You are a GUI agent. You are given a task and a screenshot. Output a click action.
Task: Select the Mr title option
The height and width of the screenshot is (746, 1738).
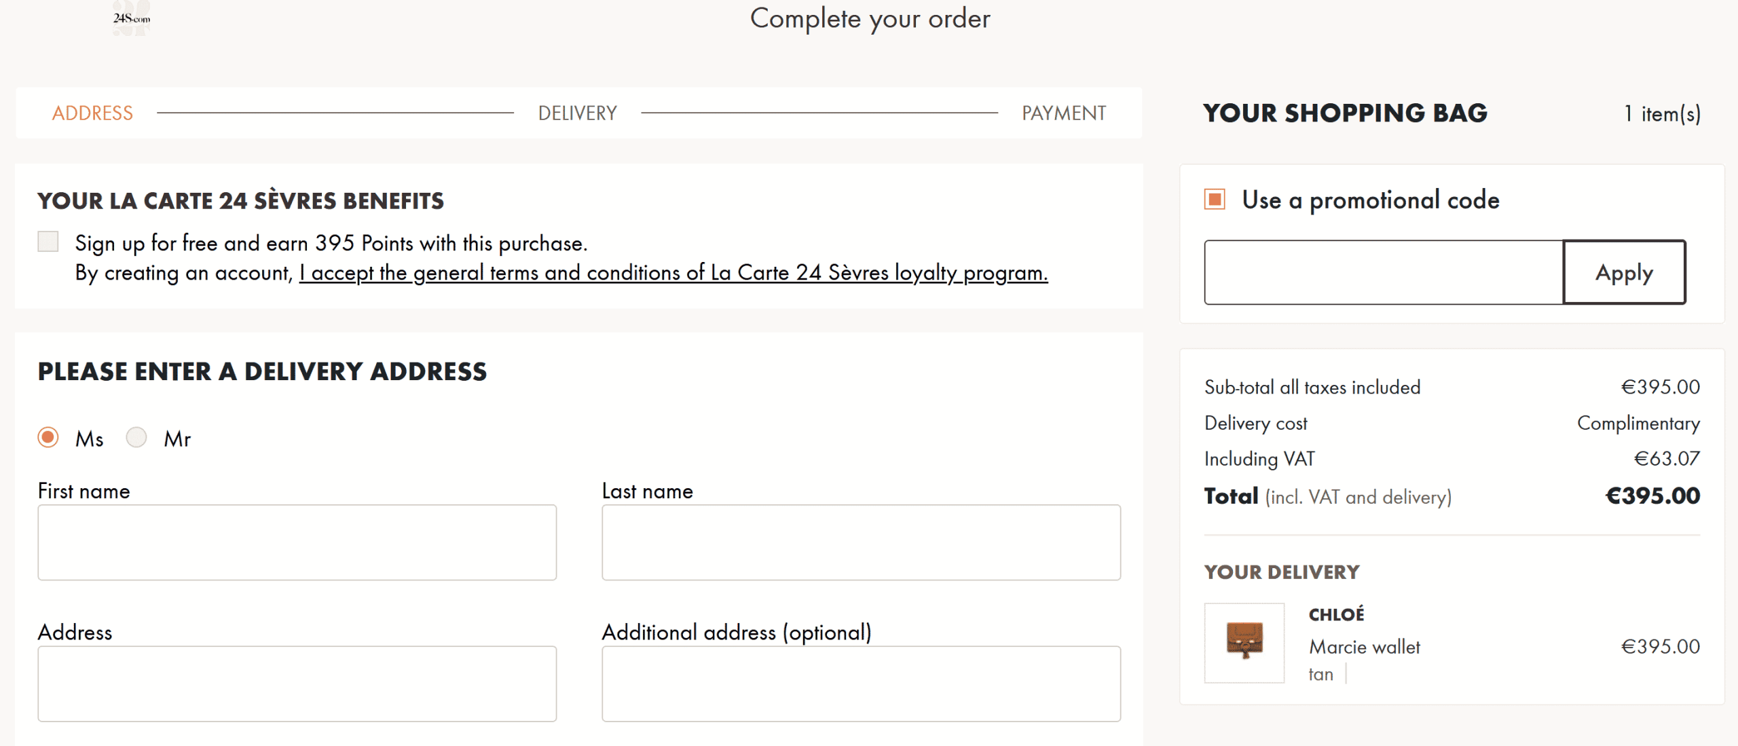136,438
